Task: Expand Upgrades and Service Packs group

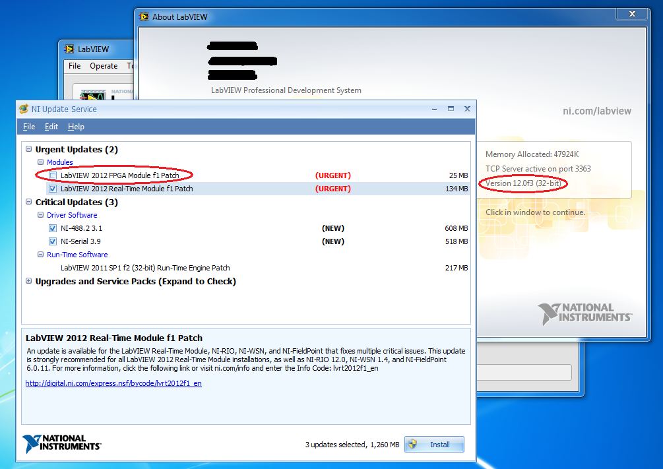Action: point(29,281)
